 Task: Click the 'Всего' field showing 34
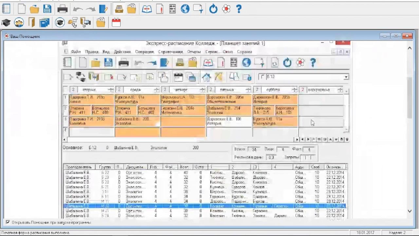pos(254,149)
